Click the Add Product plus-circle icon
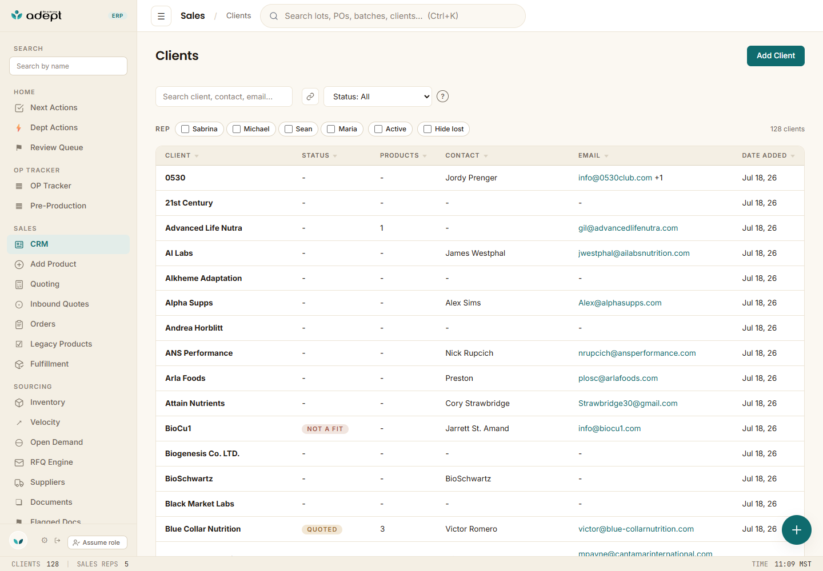Viewport: 823px width, 571px height. coord(19,264)
